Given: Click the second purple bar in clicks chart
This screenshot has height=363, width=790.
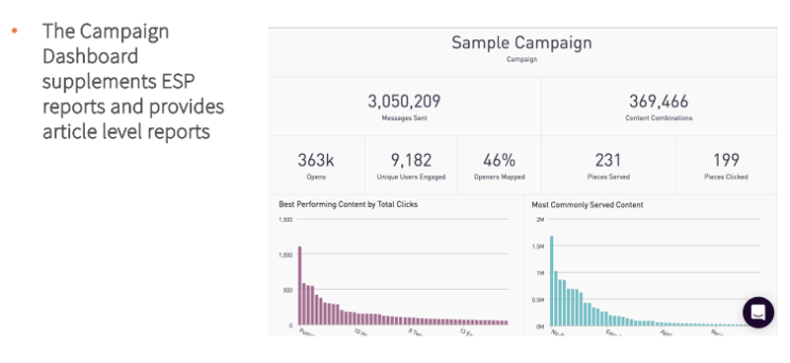Looking at the screenshot, I should point(304,304).
